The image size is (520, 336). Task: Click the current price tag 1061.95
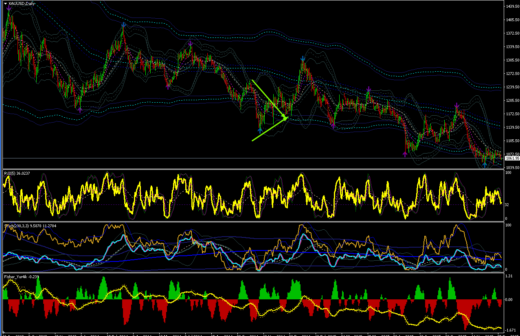[x=511, y=158]
